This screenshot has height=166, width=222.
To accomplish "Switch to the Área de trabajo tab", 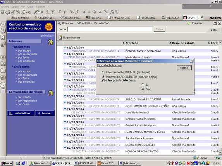I will pyautogui.click(x=21, y=18).
